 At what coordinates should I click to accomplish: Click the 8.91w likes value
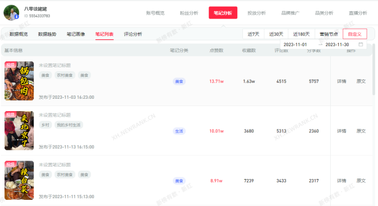click(x=216, y=181)
